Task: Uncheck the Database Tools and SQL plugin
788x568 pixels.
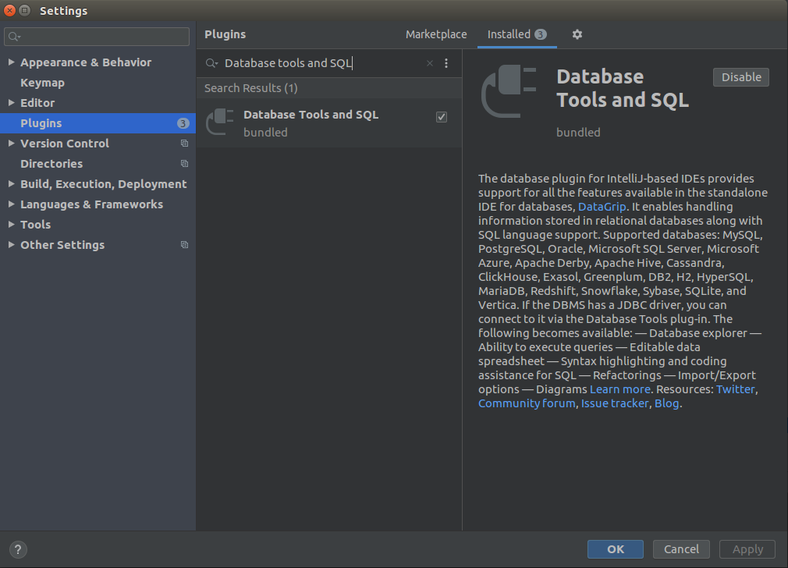Action: pos(442,117)
